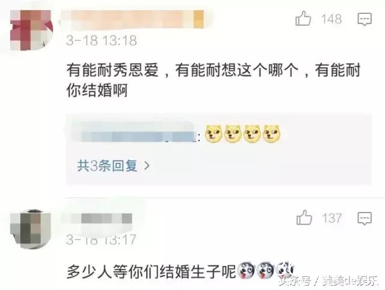The height and width of the screenshot is (290, 385).
Task: Select the 137 like count number
Action: [x=331, y=218]
